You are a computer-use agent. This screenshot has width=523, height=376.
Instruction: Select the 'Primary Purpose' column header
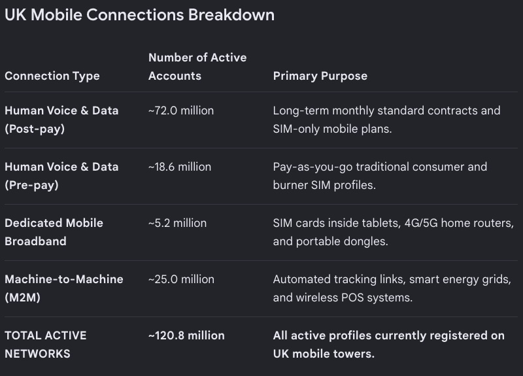320,76
